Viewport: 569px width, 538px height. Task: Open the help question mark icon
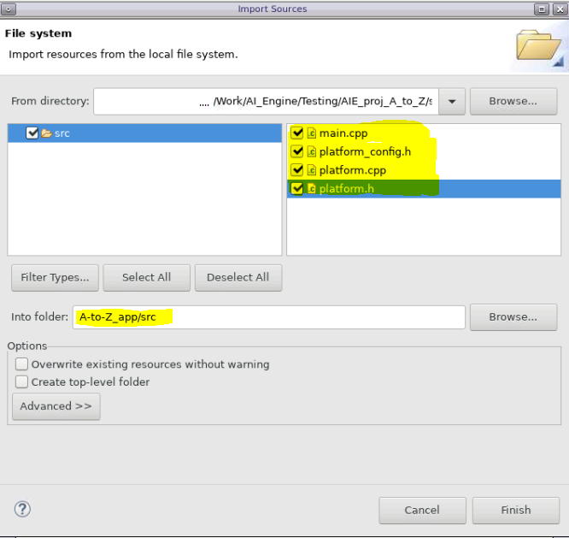(x=23, y=509)
